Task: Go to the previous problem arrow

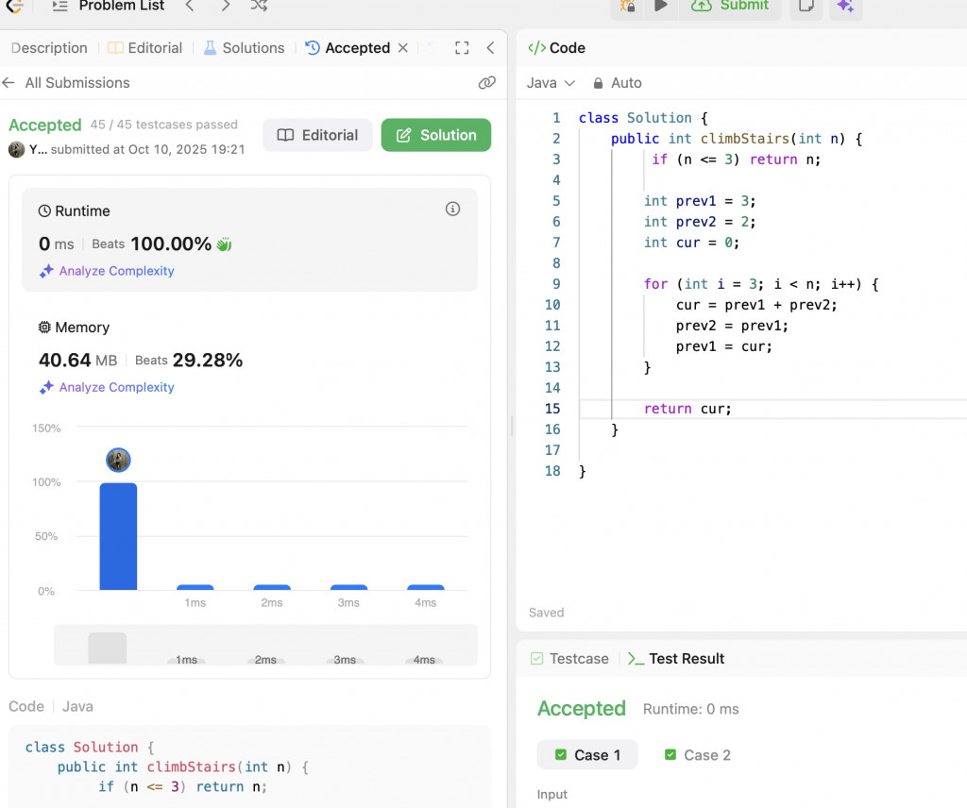Action: [x=189, y=6]
